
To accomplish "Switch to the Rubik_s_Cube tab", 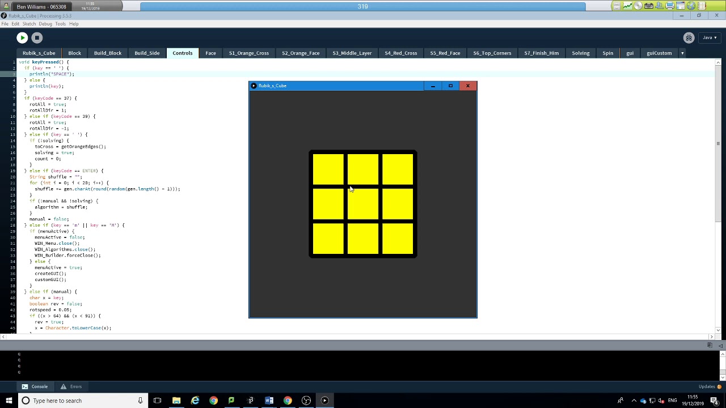I will click(x=39, y=53).
